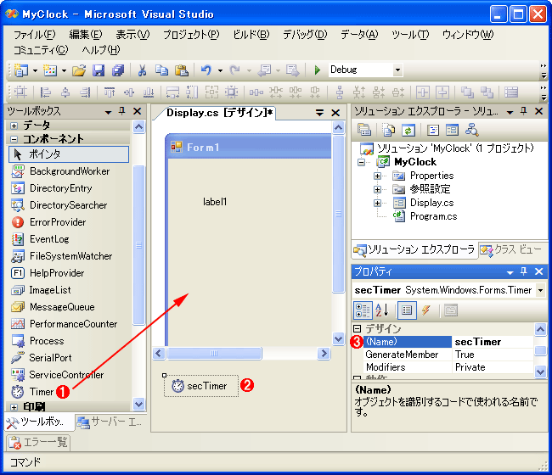Screen dimensions: 552x475
Task: Click the Save All toolbar icon
Action: point(118,70)
